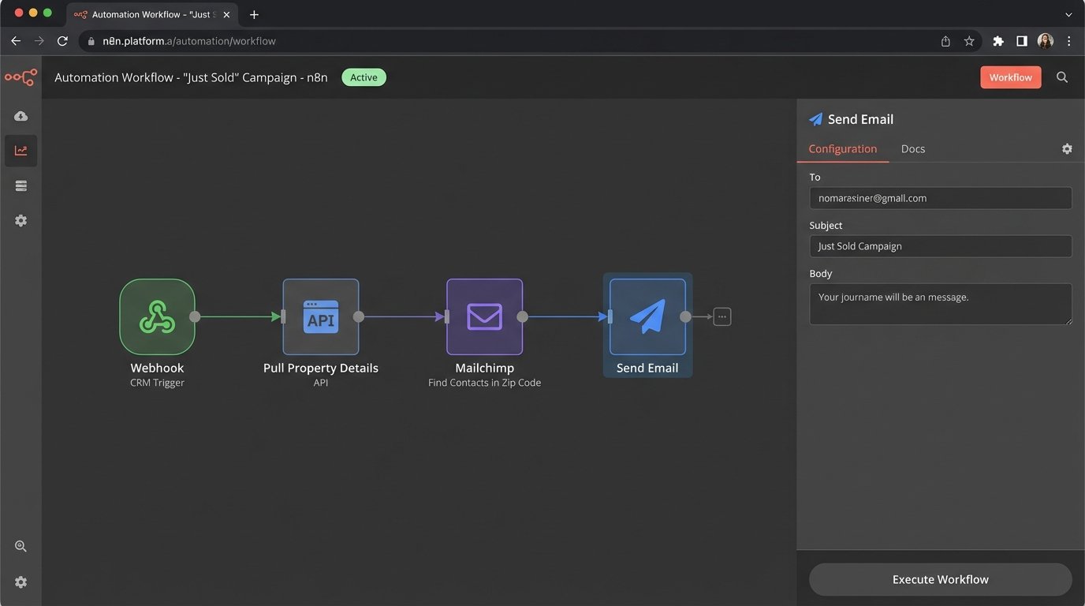Expand the add-node ellipsis after Send Email
Screen dimensions: 1085x606
pos(722,317)
